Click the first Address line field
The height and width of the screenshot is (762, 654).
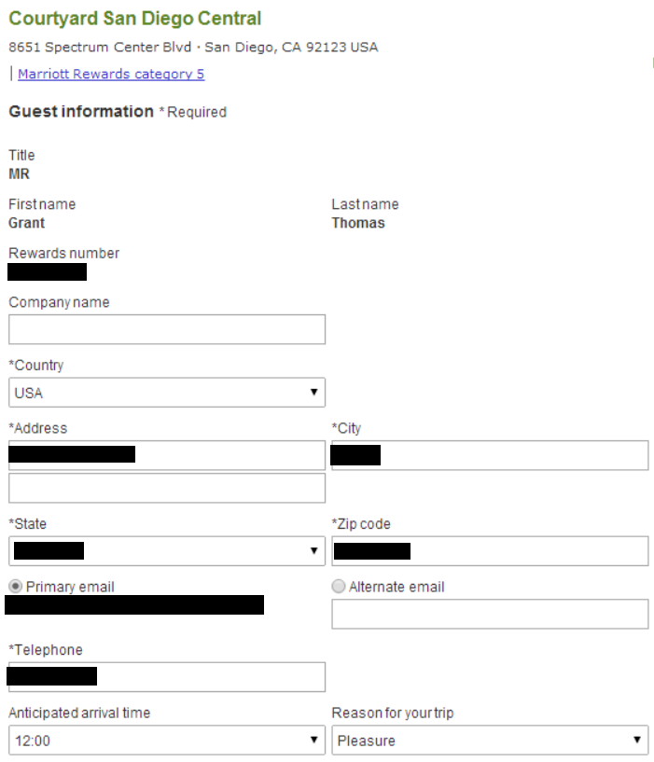[167, 455]
